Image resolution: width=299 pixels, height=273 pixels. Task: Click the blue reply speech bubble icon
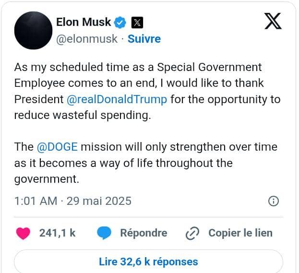pos(104,233)
